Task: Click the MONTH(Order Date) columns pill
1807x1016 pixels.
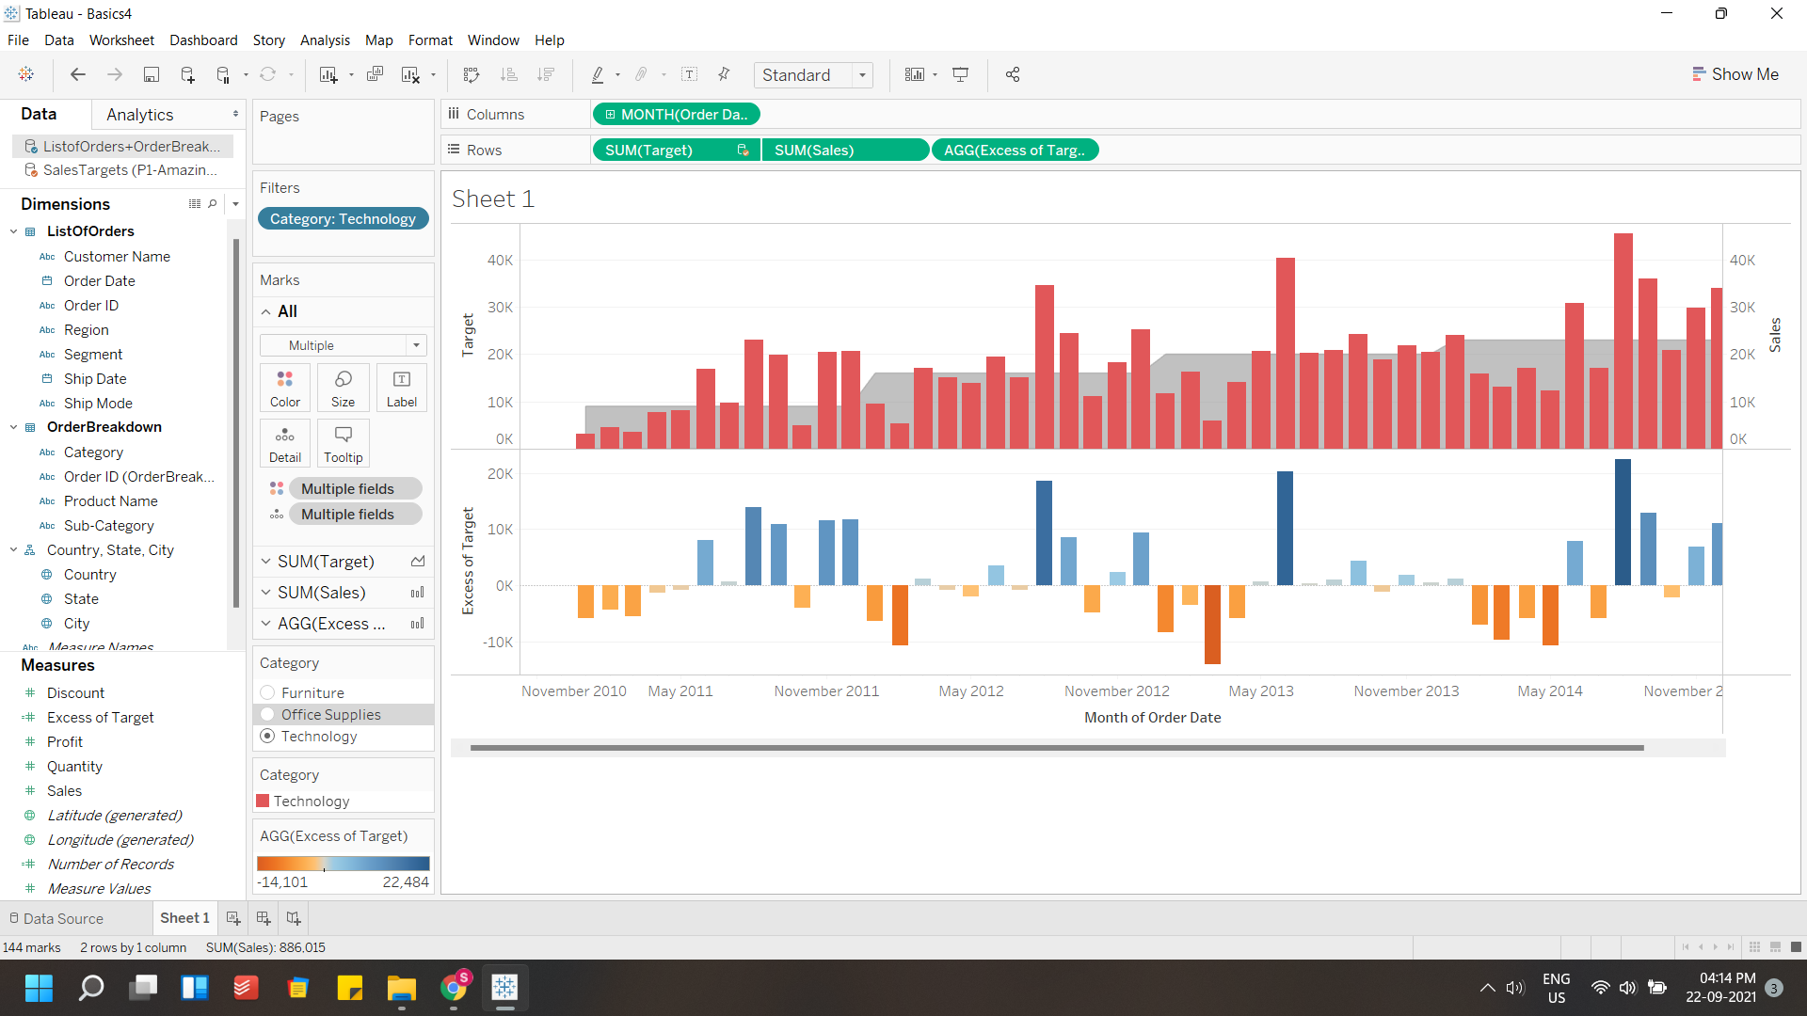Action: click(676, 115)
